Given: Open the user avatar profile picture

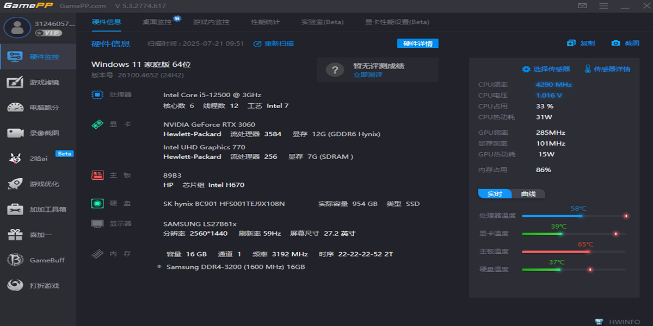Looking at the screenshot, I should tap(17, 27).
